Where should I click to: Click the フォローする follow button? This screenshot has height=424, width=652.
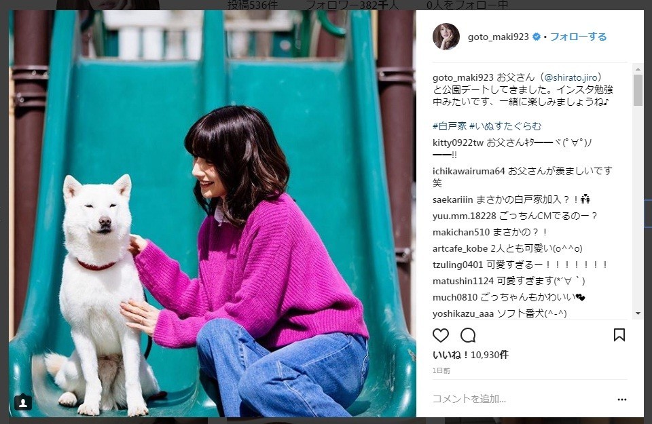[579, 37]
